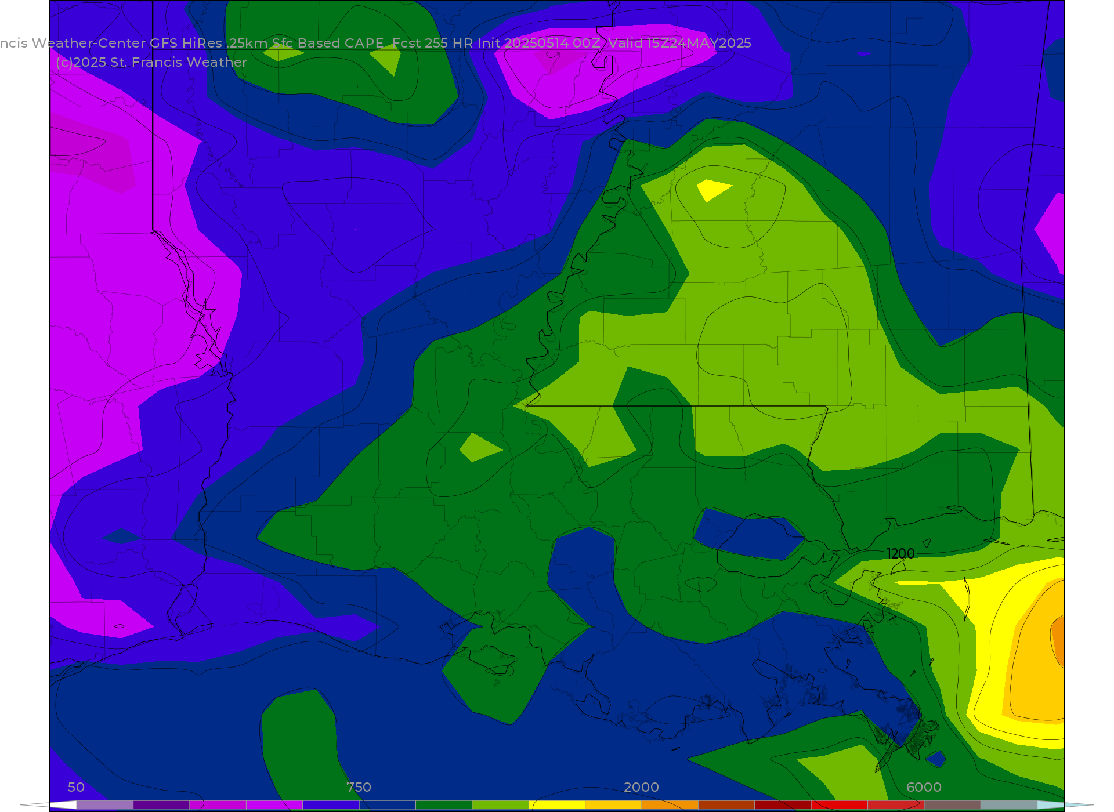Screen dimensions: 1114x812
Task: Select the brownish-gray color bar swatch
Action: 953,805
